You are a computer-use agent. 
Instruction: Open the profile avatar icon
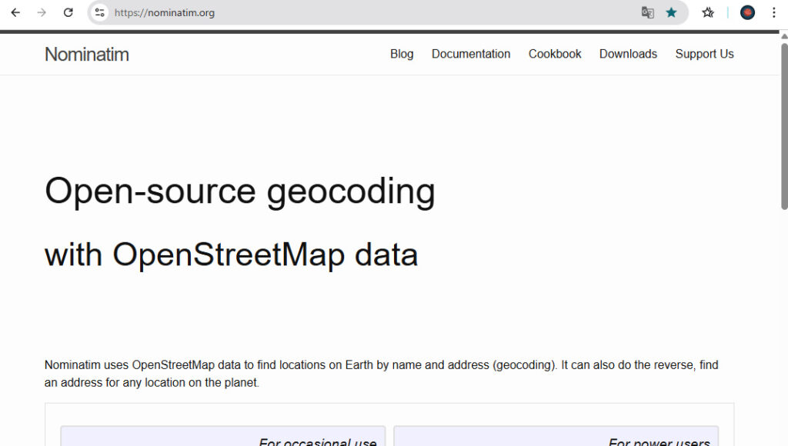pos(747,12)
